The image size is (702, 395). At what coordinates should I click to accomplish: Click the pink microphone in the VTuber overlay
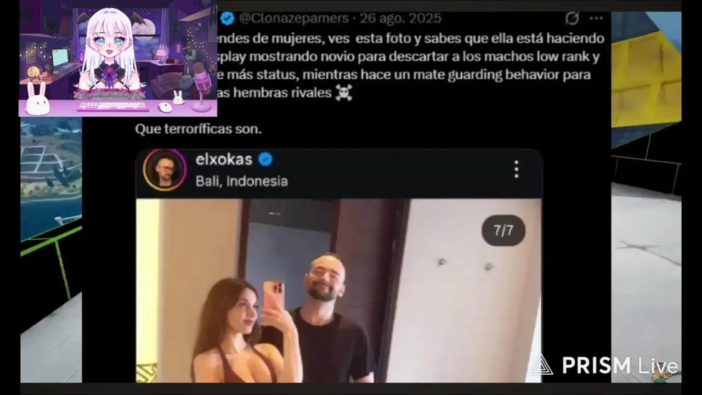(201, 86)
